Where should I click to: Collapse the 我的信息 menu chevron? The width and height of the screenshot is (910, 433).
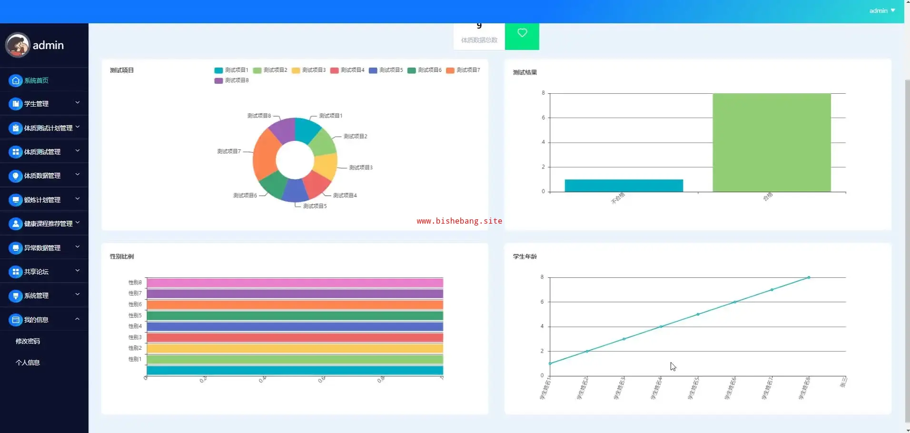78,319
